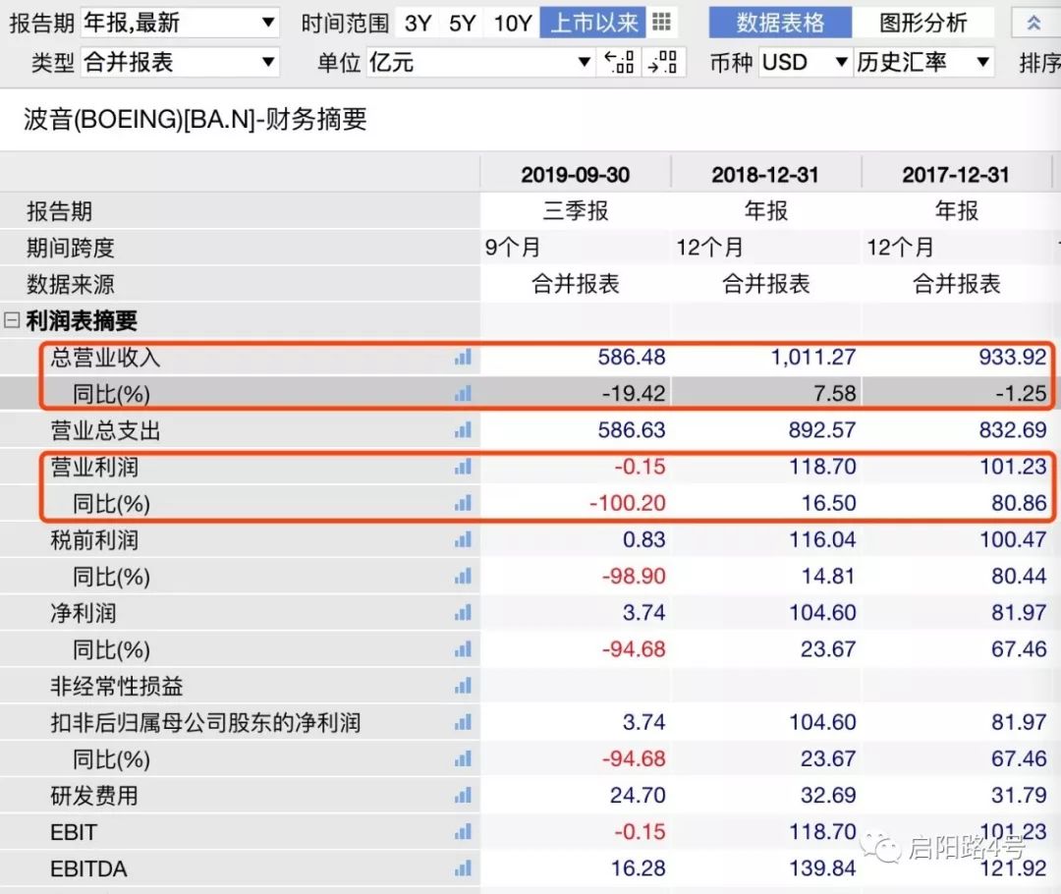Collapse the 利润表摘要 section

tap(12, 319)
